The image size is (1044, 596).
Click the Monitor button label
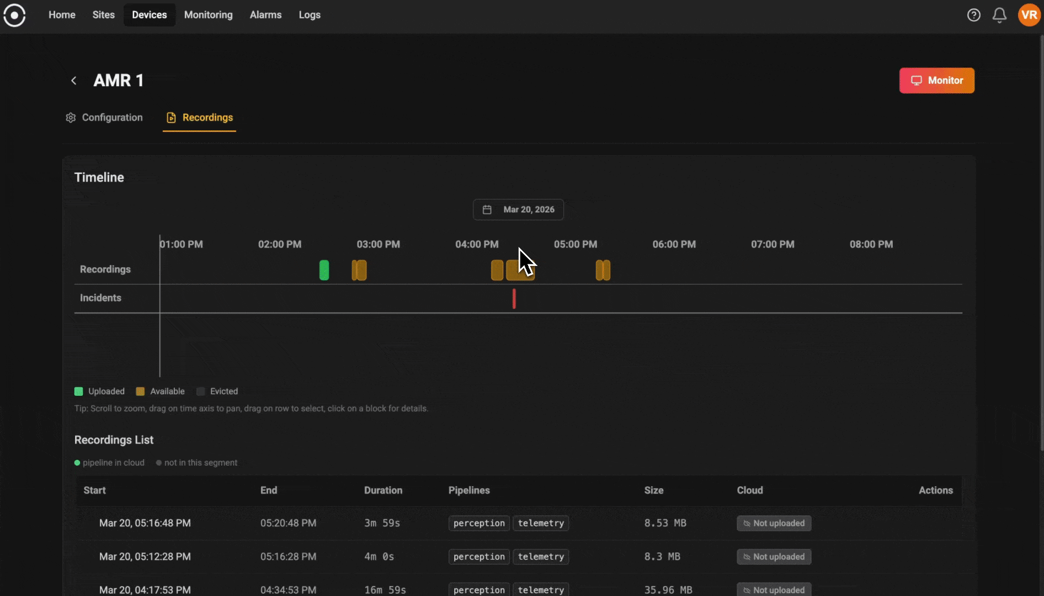(946, 81)
